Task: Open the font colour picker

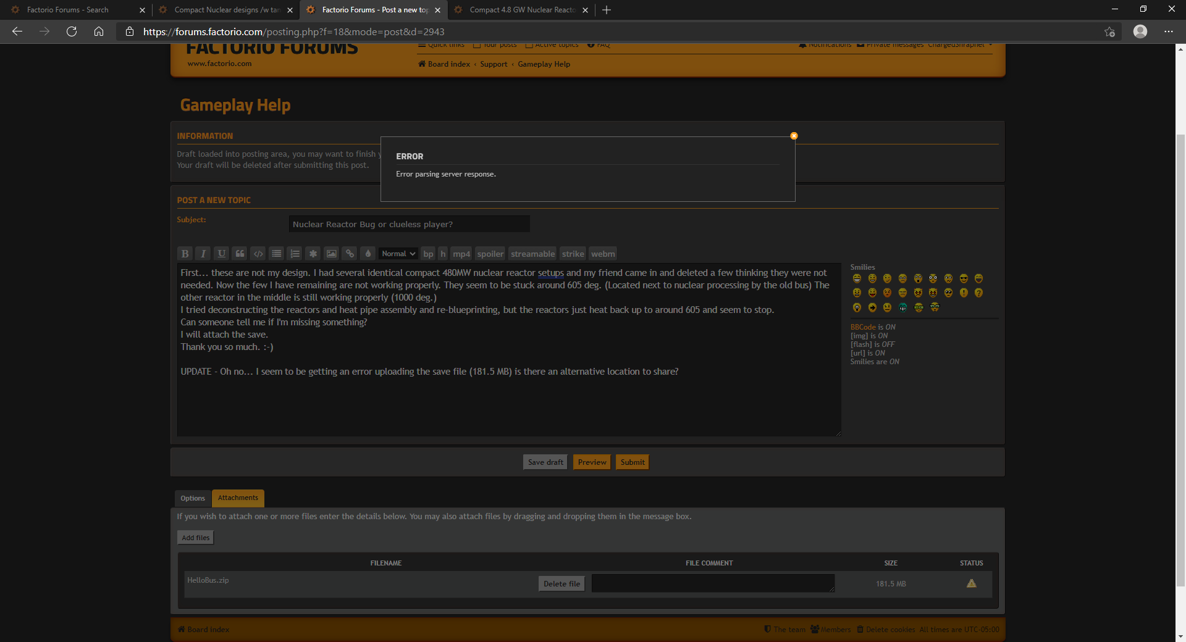Action: (368, 254)
